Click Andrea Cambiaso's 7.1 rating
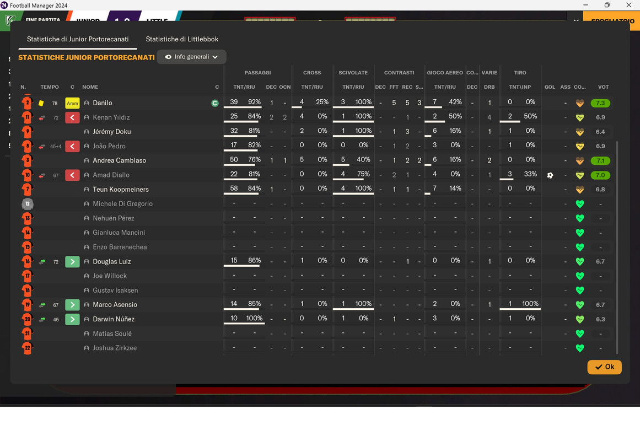This screenshot has width=640, height=441. coord(600,161)
